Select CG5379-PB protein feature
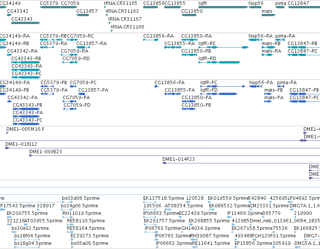 click(x=47, y=86)
